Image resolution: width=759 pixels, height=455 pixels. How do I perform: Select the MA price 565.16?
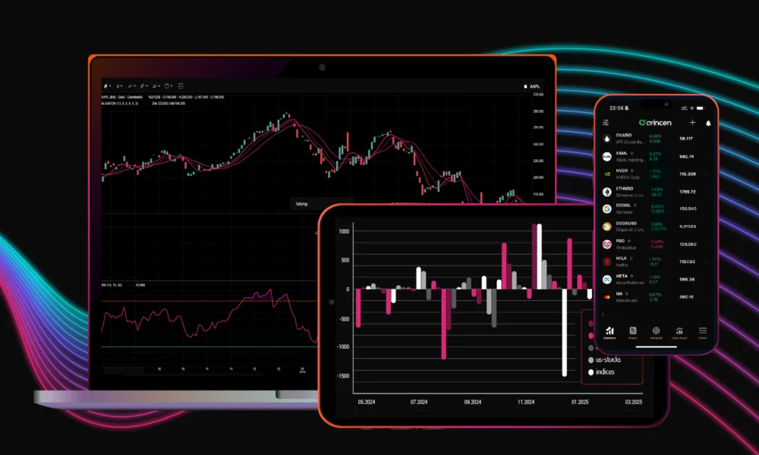tap(686, 297)
